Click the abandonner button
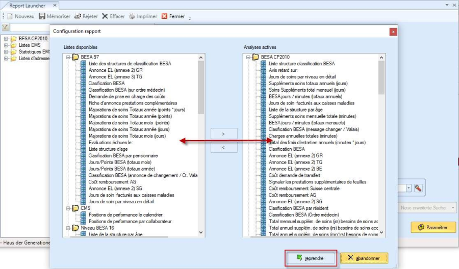459x269 pixels. pyautogui.click(x=364, y=258)
